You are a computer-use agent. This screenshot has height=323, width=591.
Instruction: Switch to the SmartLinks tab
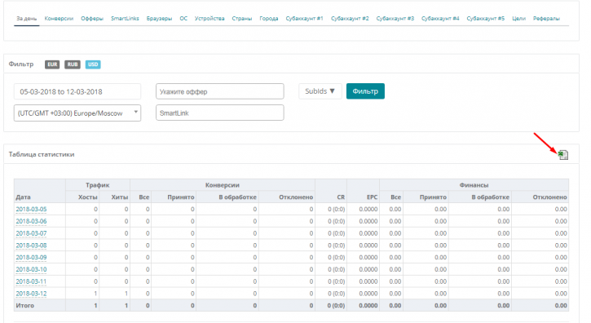click(x=125, y=19)
